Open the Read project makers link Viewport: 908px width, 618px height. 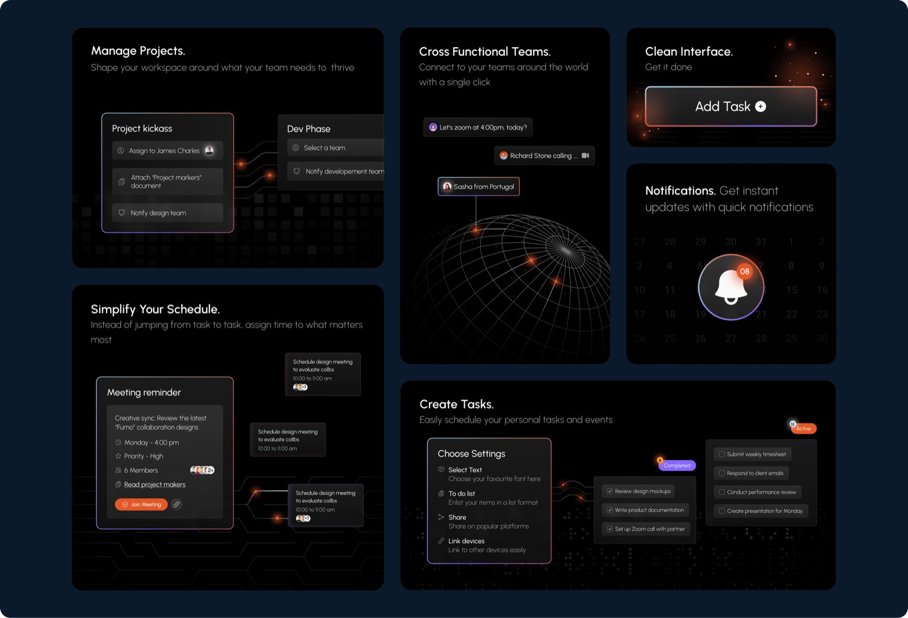[x=155, y=485]
